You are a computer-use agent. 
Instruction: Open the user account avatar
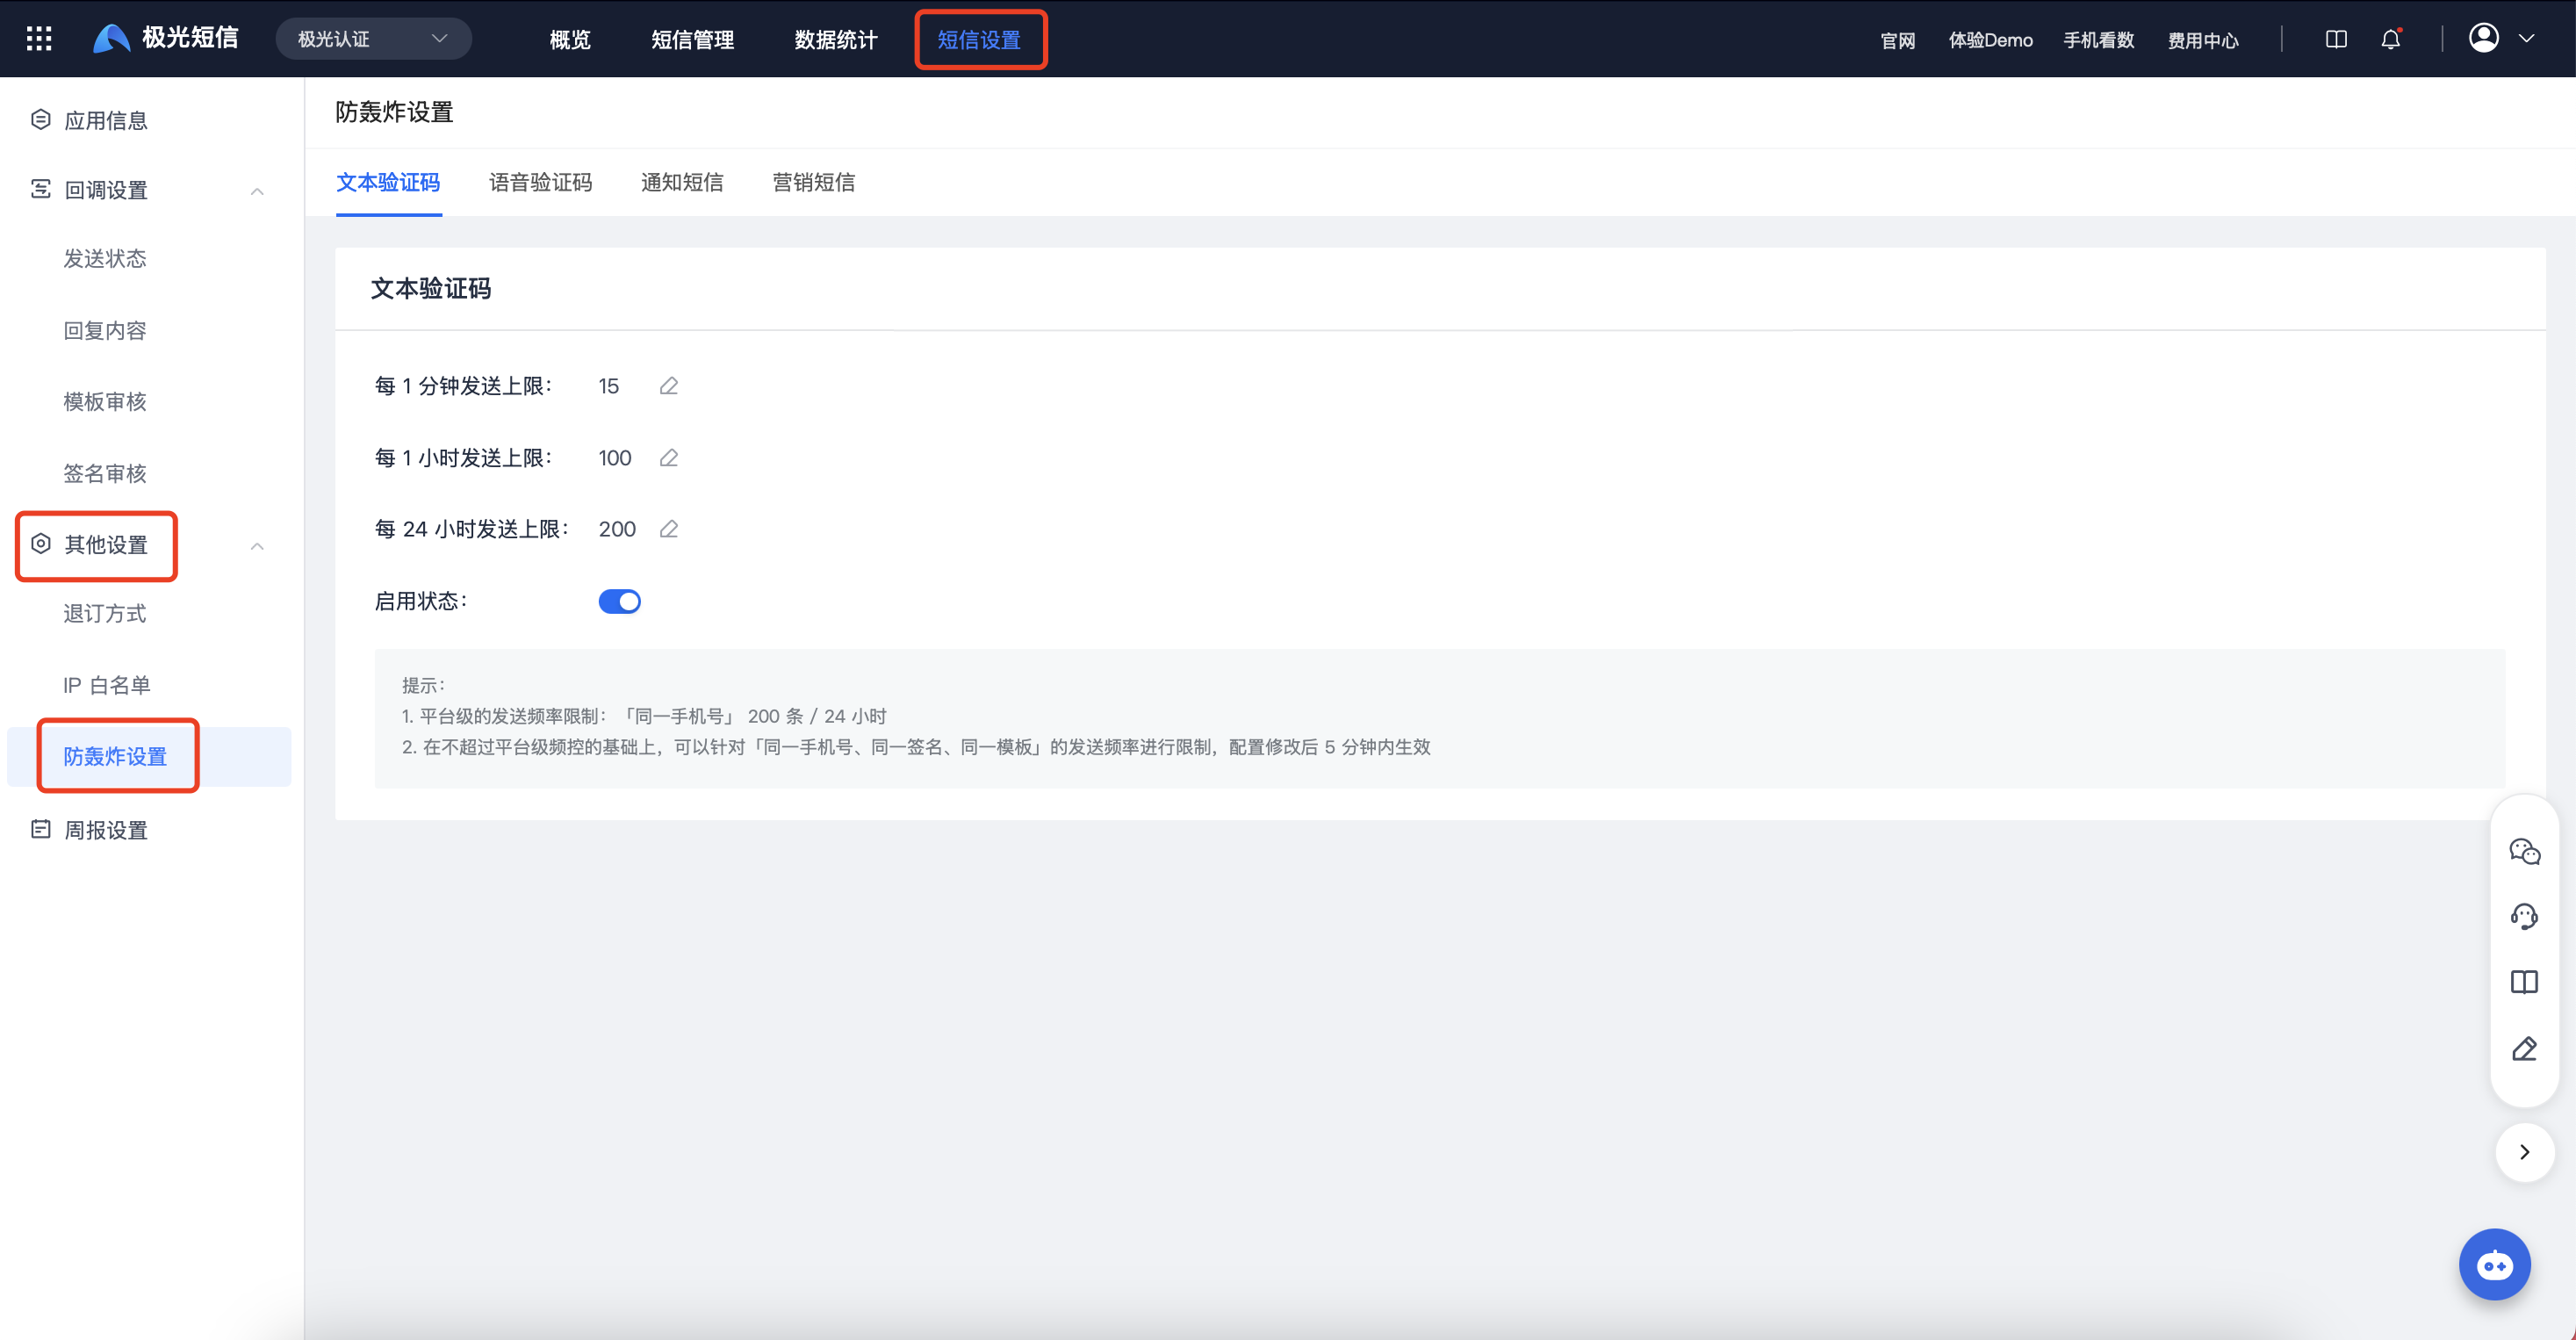pos(2484,38)
